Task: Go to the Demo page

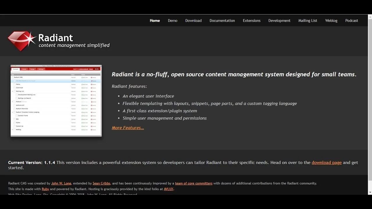Action: click(x=173, y=21)
